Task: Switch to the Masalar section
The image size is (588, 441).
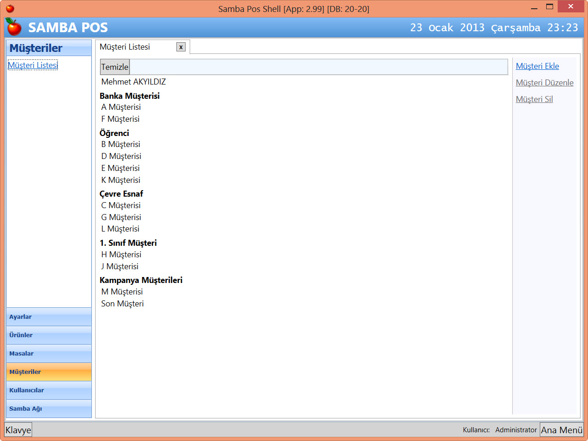Action: pyautogui.click(x=49, y=353)
